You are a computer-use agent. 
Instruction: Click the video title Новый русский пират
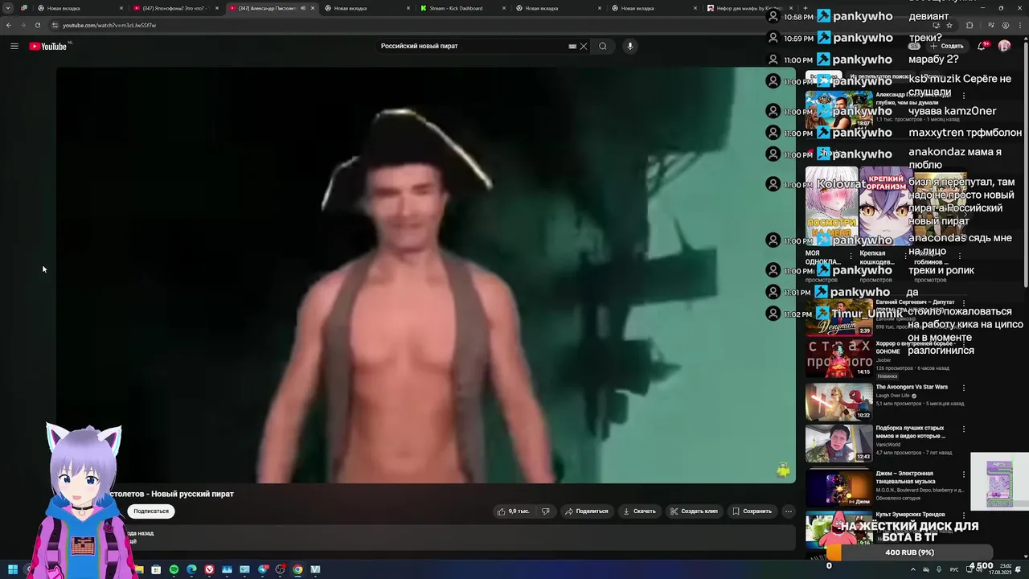click(172, 494)
